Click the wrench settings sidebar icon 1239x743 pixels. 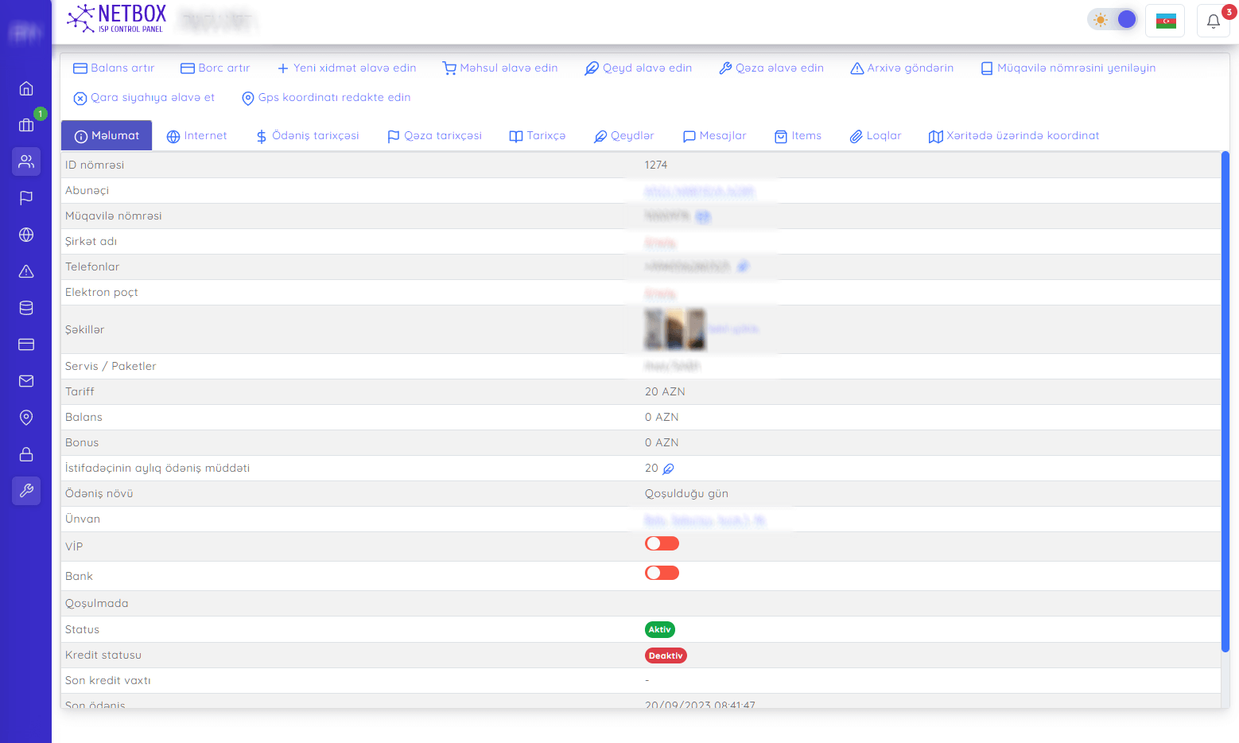pos(26,491)
